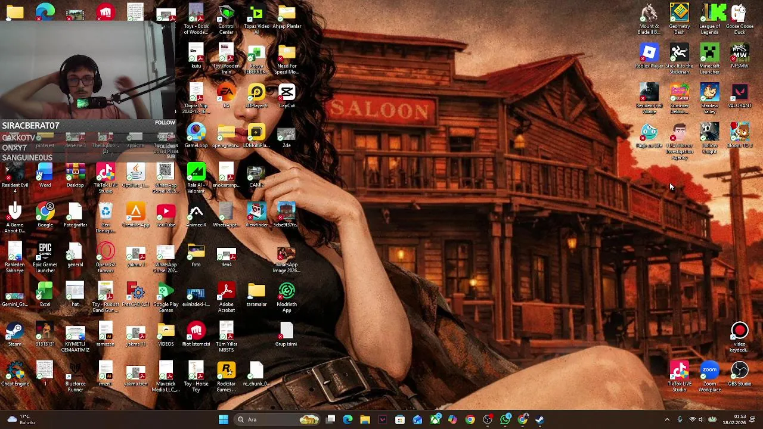This screenshot has width=763, height=429.
Task: Select the video kaydedici recorder icon
Action: (740, 337)
